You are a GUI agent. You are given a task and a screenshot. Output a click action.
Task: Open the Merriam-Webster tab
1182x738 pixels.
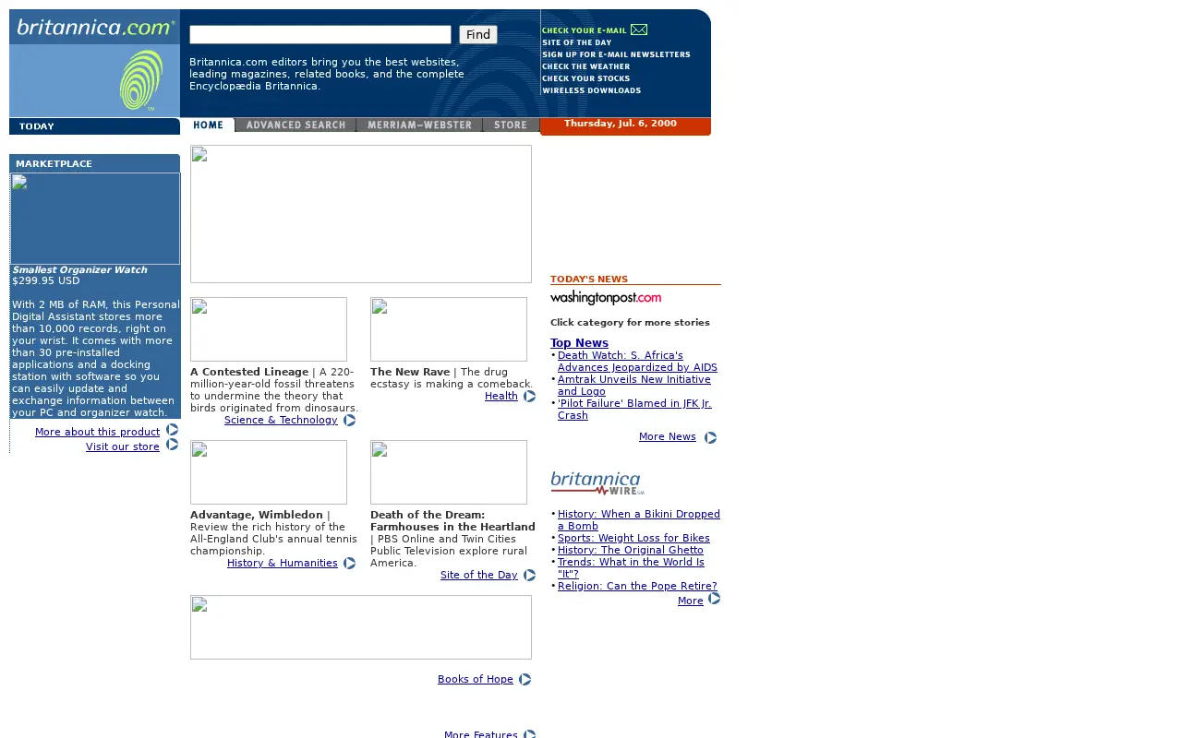419,125
